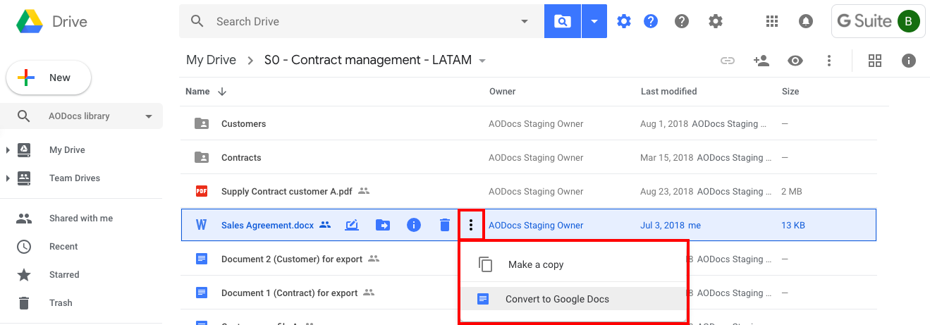Select My Drive in the sidebar
The height and width of the screenshot is (325, 930).
tap(67, 149)
